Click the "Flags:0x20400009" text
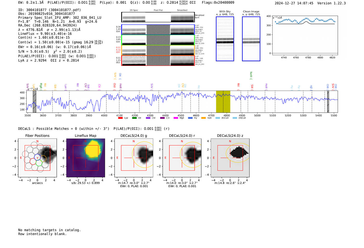This screenshot has width=364, height=248. click(218, 3)
